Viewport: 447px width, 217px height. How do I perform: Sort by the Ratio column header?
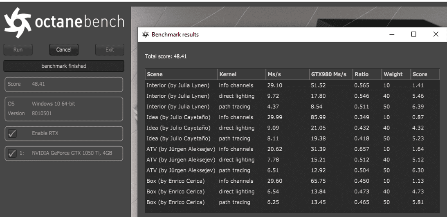[367, 74]
